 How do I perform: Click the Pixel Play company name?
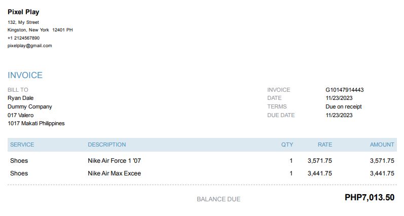click(x=23, y=12)
